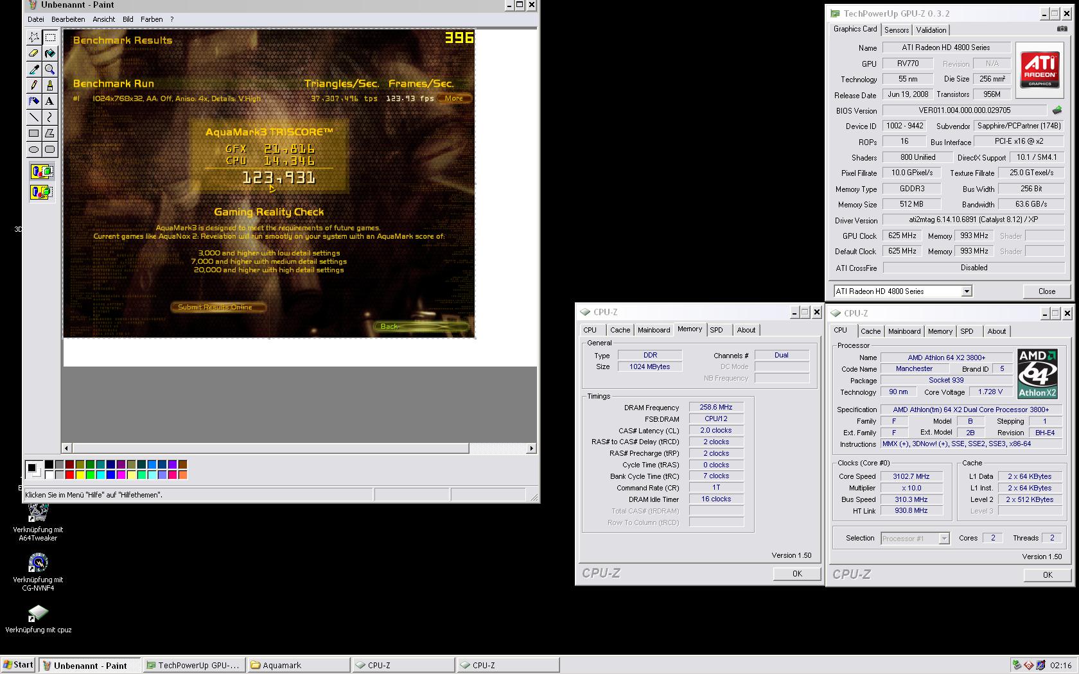Click the Core Speed value 3102.7 MHz
Image resolution: width=1079 pixels, height=674 pixels.
911,476
